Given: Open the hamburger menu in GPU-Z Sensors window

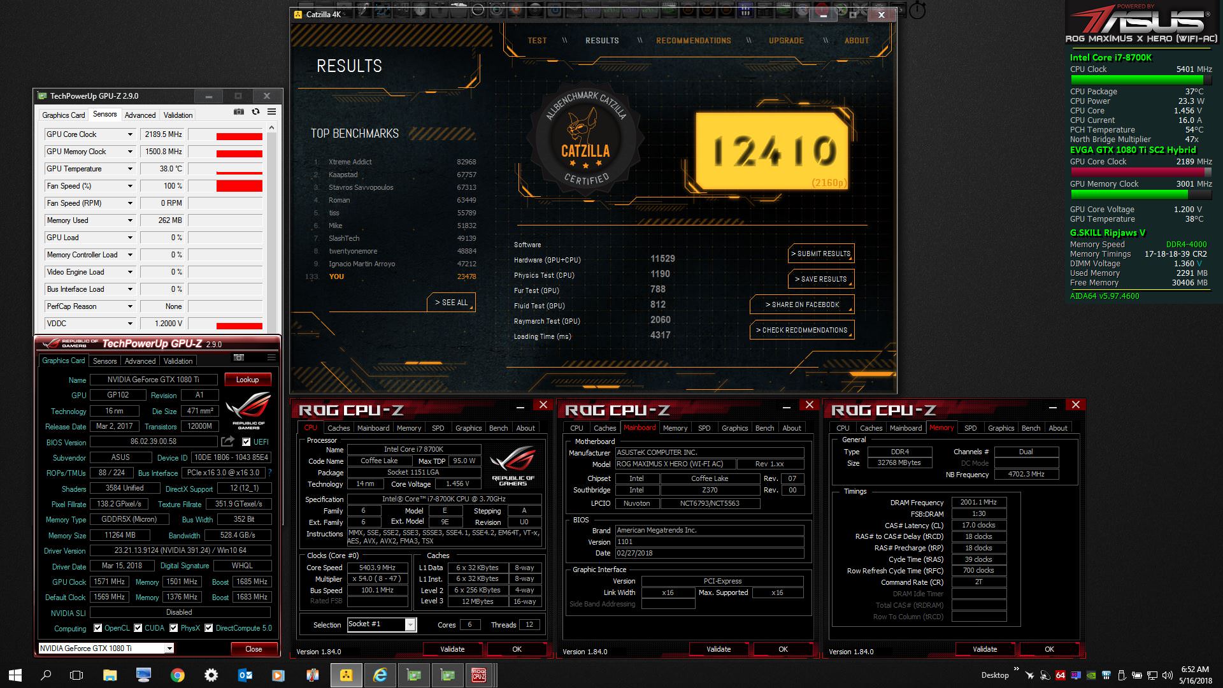Looking at the screenshot, I should 272,111.
